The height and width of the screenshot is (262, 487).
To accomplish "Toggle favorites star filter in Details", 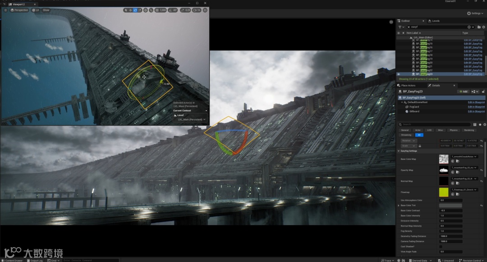I will click(480, 124).
